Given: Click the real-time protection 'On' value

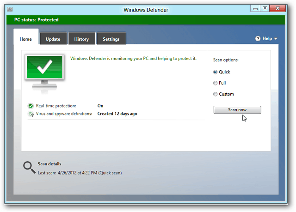Looking at the screenshot, I should (x=100, y=106).
